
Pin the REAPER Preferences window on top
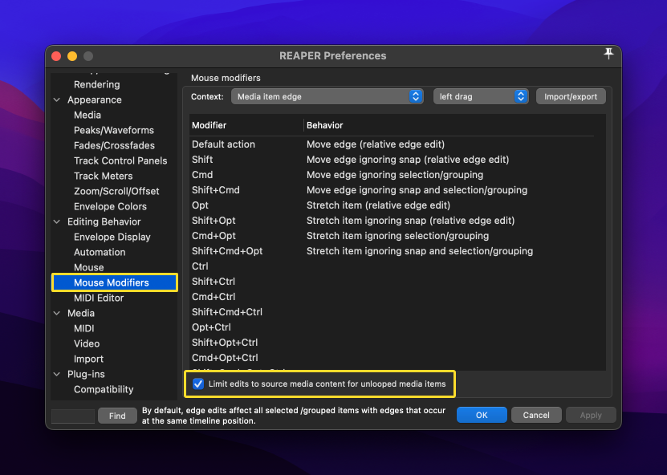[x=608, y=54]
